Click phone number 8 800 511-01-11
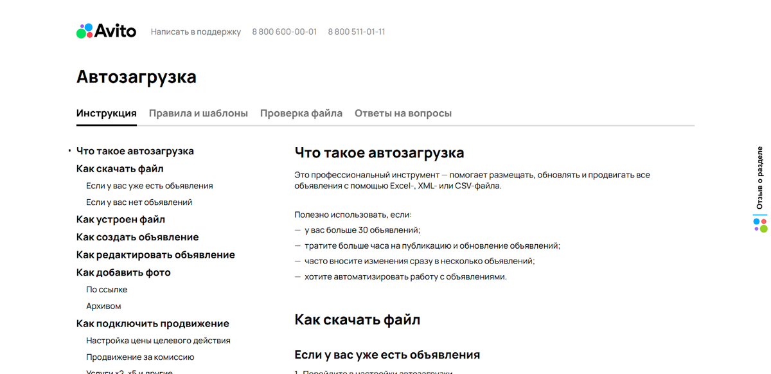 click(357, 31)
